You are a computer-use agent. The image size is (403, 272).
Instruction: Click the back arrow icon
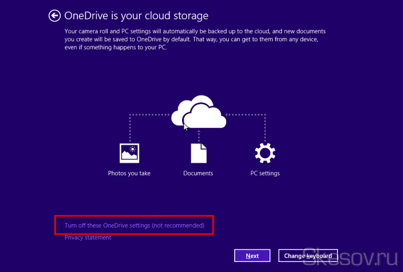(54, 16)
